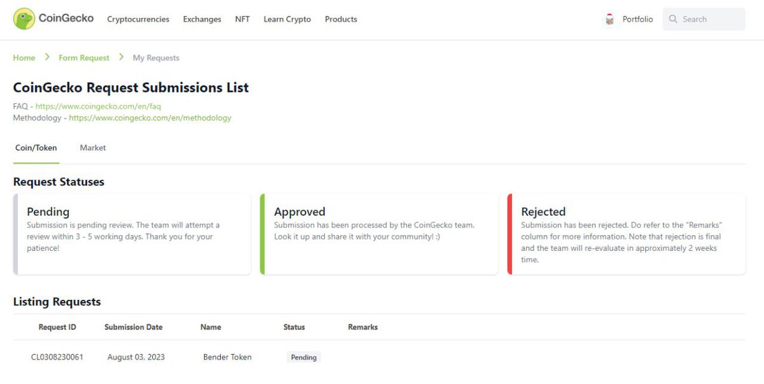Focus the Search input field
Viewport: 764px width, 384px height.
pos(704,19)
